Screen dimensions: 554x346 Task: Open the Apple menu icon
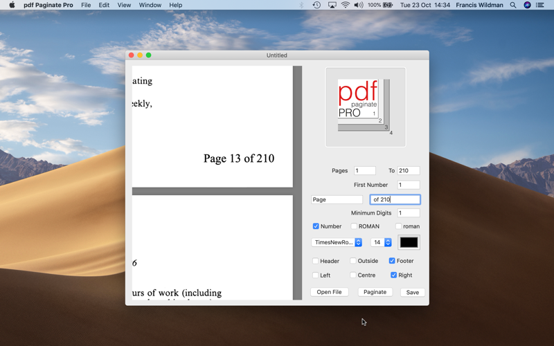12,5
